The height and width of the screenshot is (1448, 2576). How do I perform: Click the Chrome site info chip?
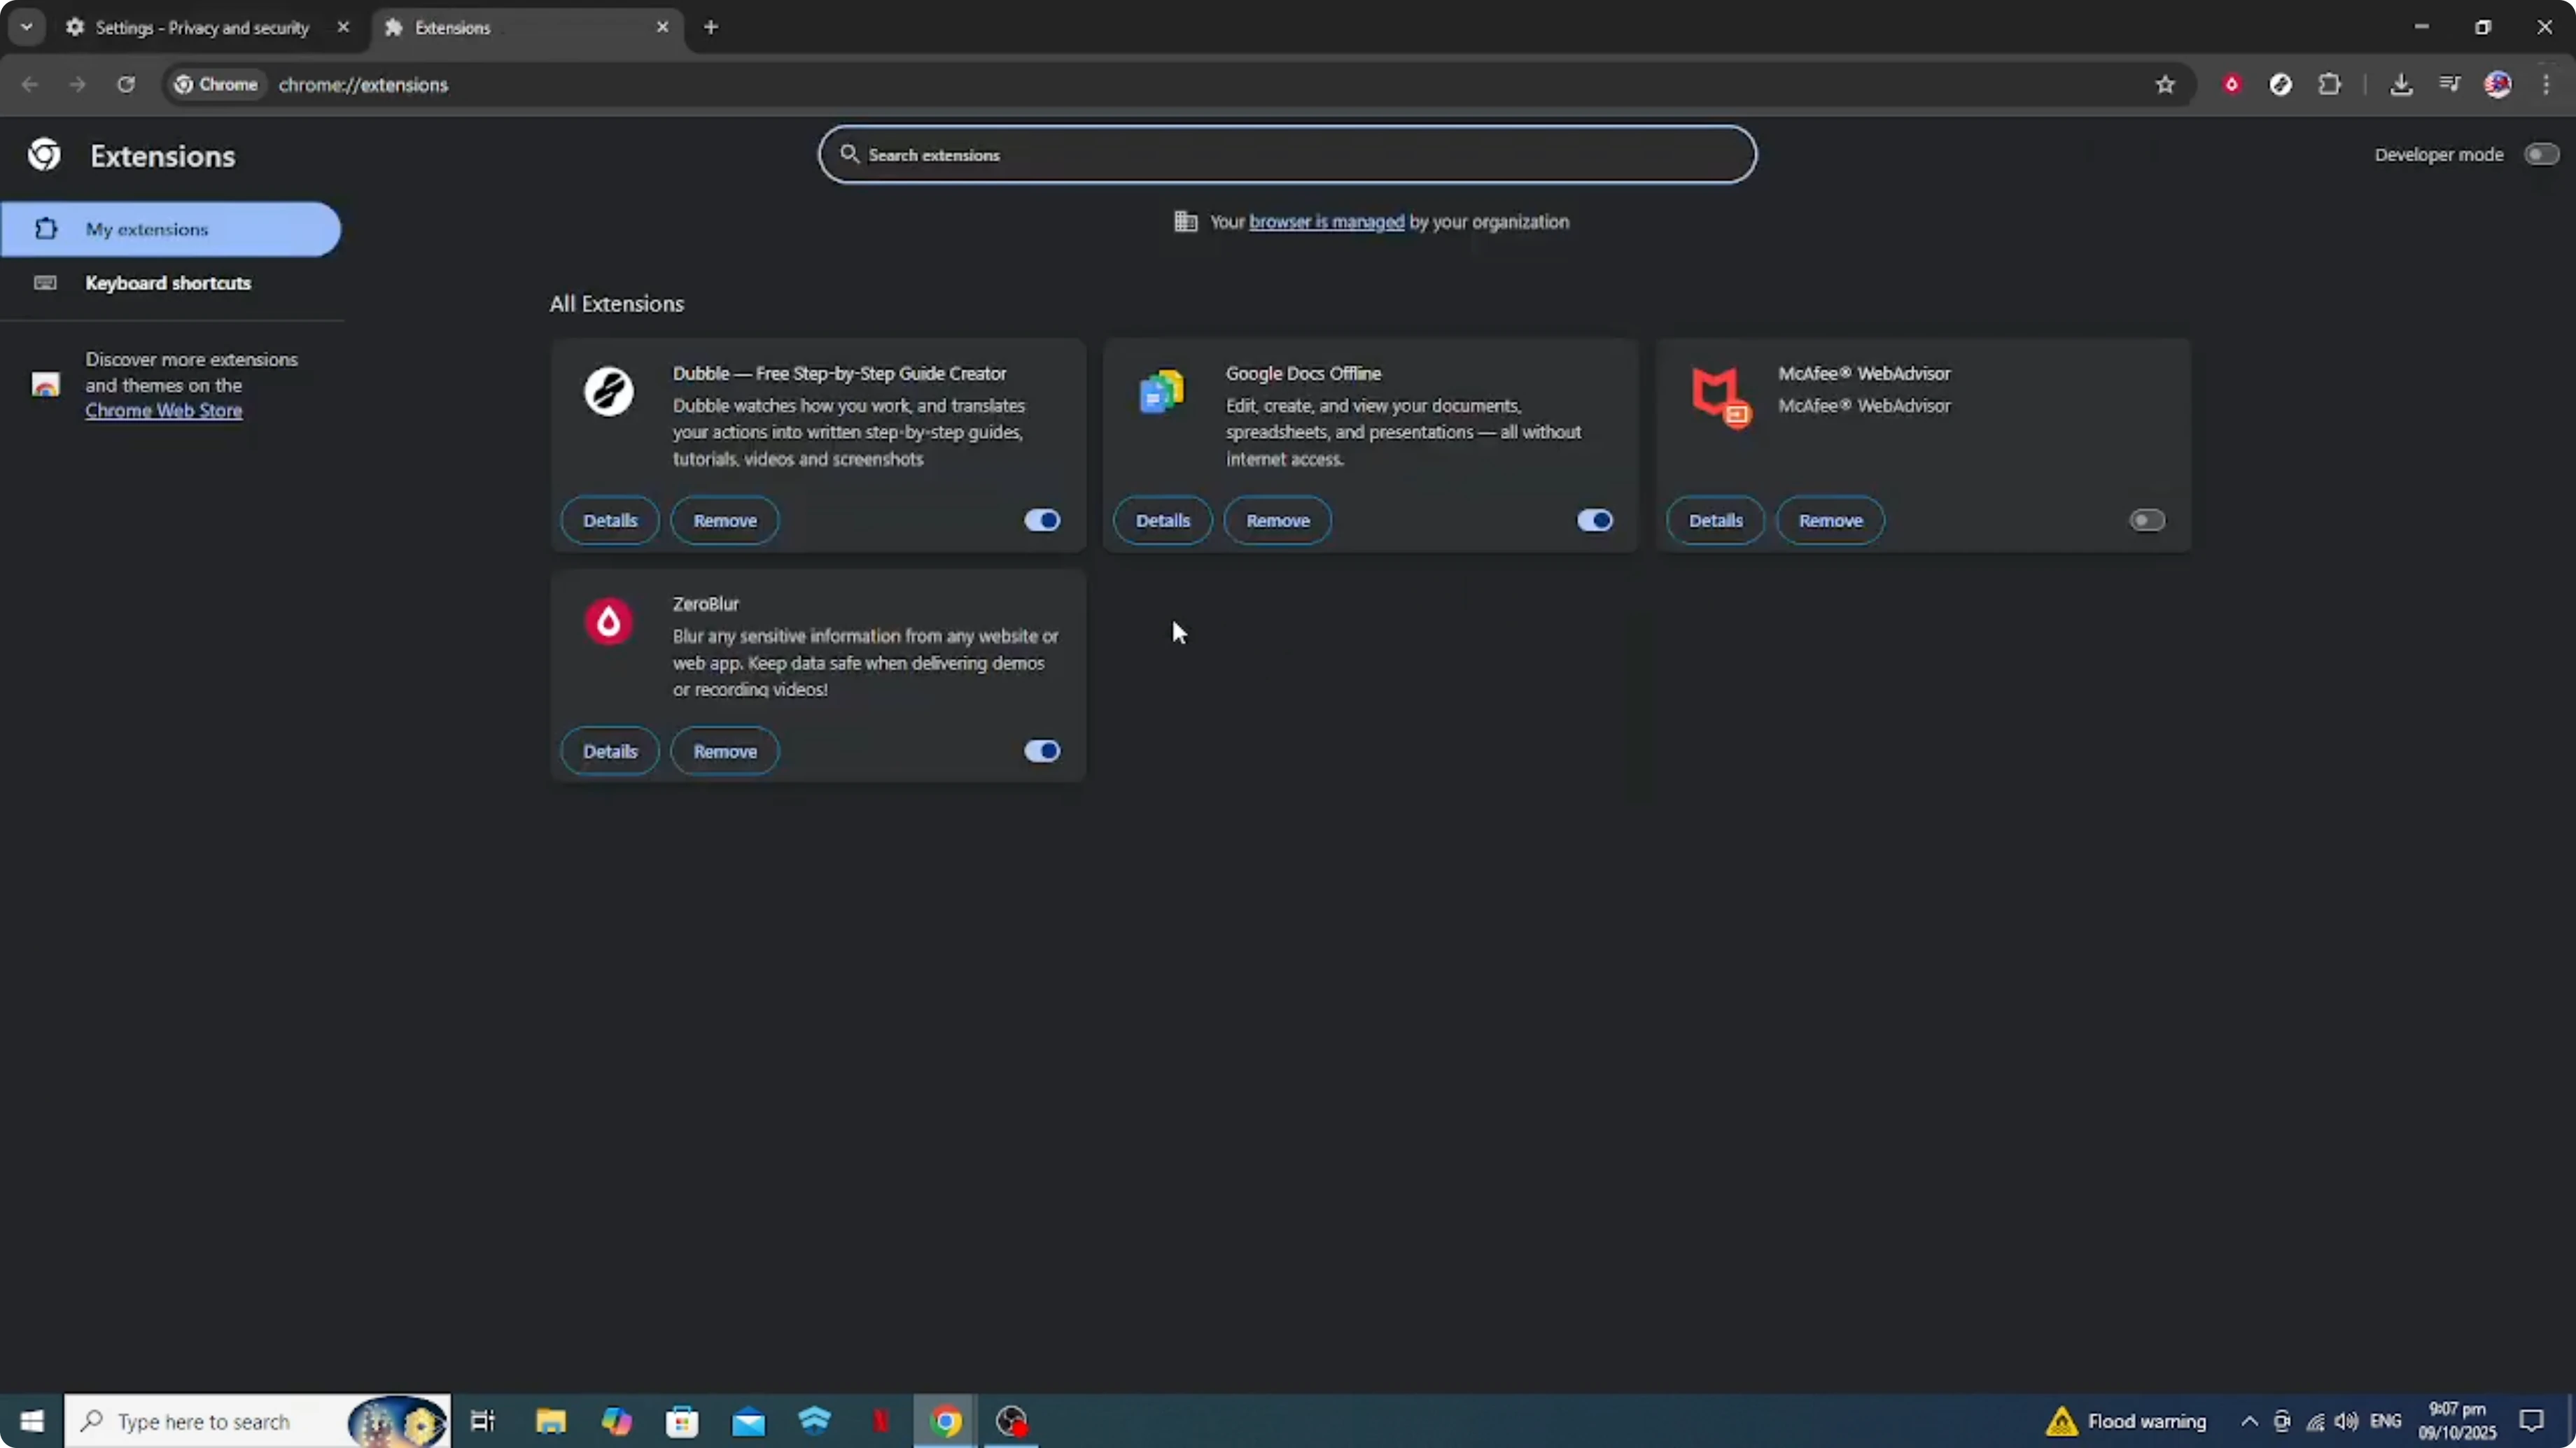point(216,85)
